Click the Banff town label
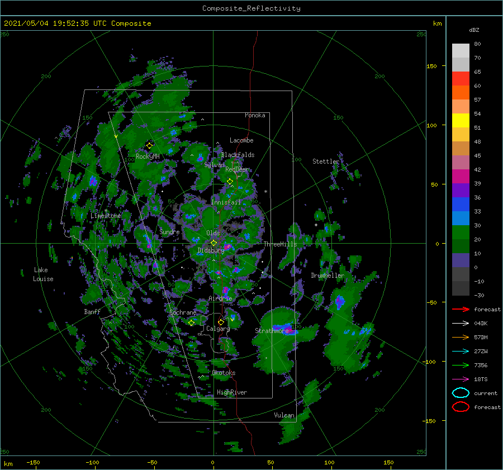503x470 pixels. 92,311
